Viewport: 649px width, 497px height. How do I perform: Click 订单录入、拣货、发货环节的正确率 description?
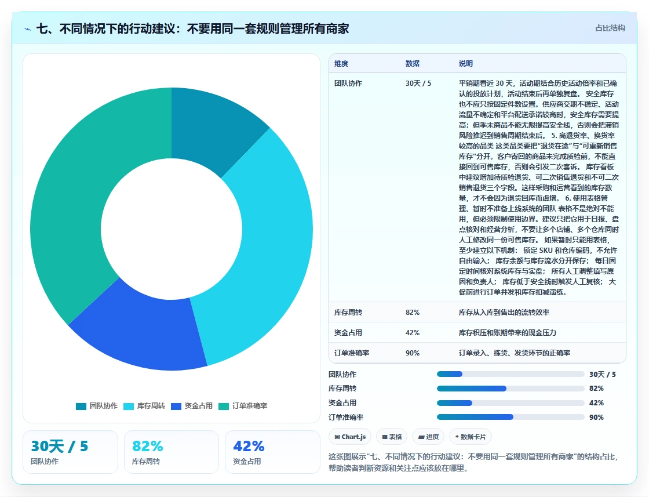pos(515,353)
